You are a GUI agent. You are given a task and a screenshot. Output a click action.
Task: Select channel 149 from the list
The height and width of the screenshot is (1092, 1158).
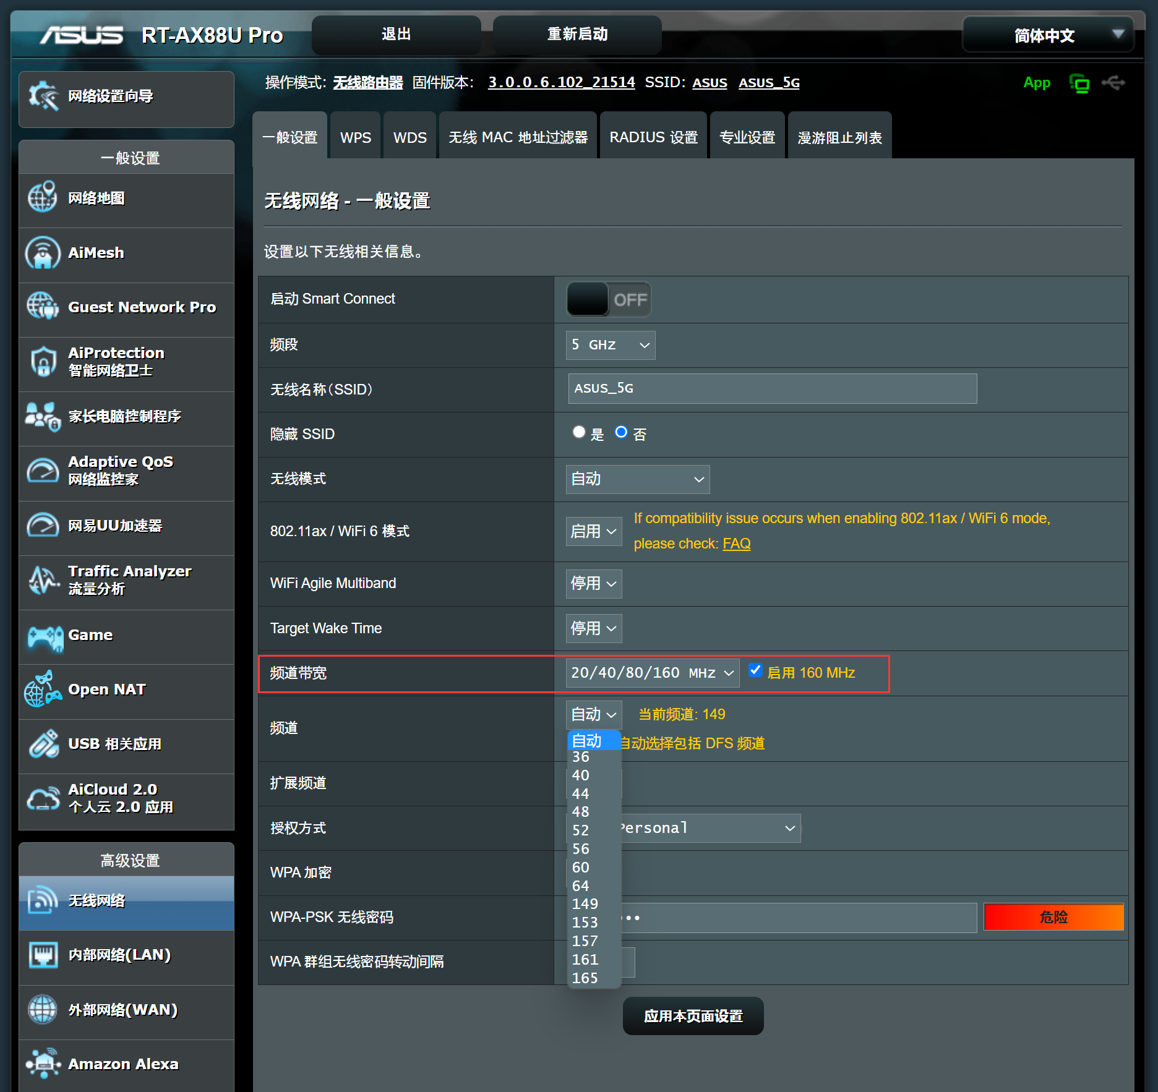coord(594,905)
